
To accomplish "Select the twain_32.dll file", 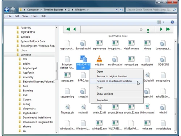I will point(99,109).
